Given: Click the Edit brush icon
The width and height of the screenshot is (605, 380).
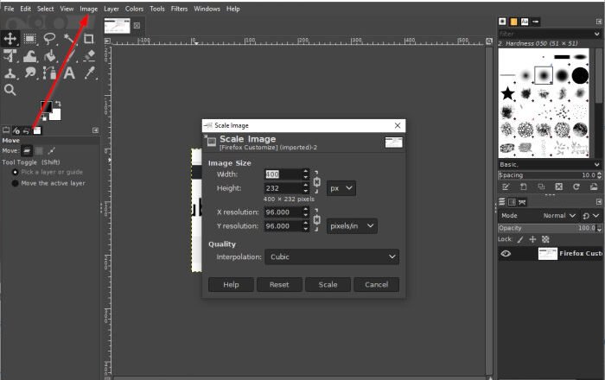Looking at the screenshot, I should click(506, 187).
